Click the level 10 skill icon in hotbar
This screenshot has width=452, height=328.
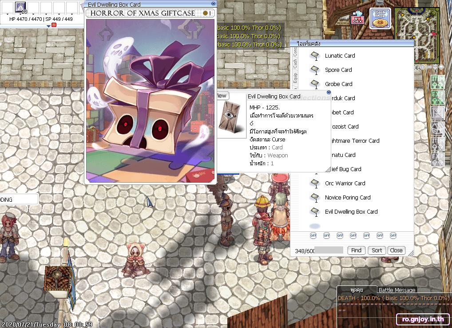20,7
